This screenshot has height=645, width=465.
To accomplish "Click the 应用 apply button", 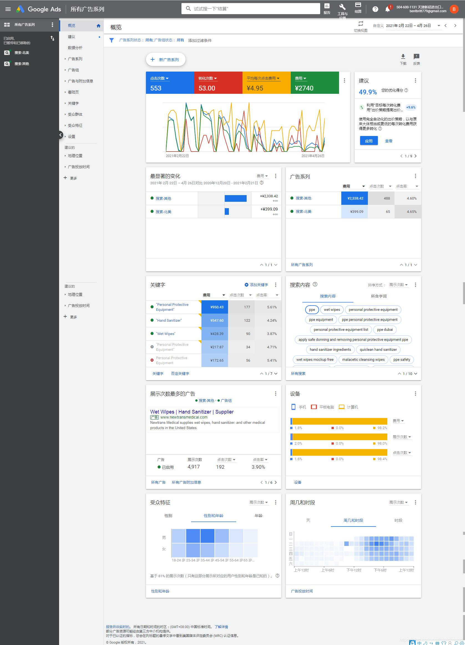I will click(x=369, y=141).
